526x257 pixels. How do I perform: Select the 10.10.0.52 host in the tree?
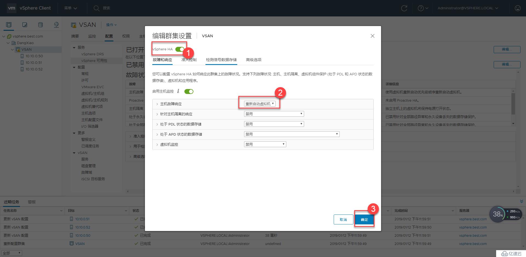point(34,69)
